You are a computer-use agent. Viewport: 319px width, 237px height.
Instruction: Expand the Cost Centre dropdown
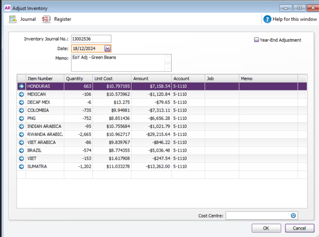[x=294, y=216]
